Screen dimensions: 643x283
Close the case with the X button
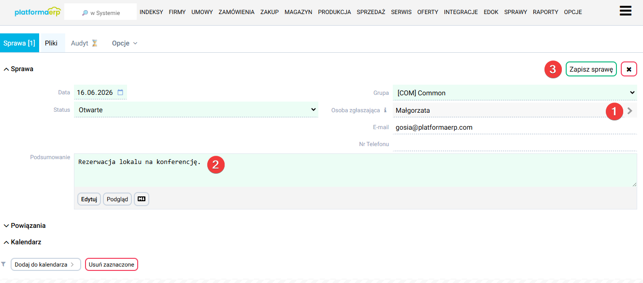tap(629, 69)
